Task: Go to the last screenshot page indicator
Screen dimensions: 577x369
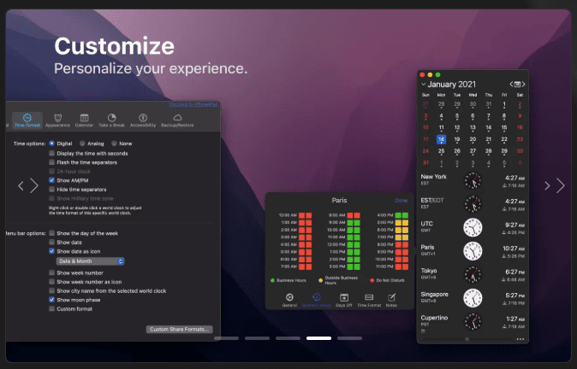Action: pos(349,338)
